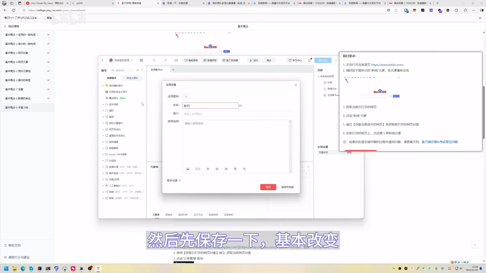Switch to the 自定义指令 toggle tab
Image resolution: width=486 pixels, height=273 pixels.
pyautogui.click(x=132, y=78)
